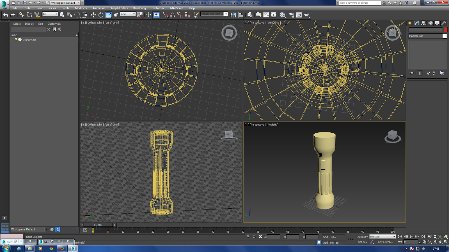This screenshot has height=252, width=449.
Task: Open the 3ds Max application menu button
Action: 4,4
